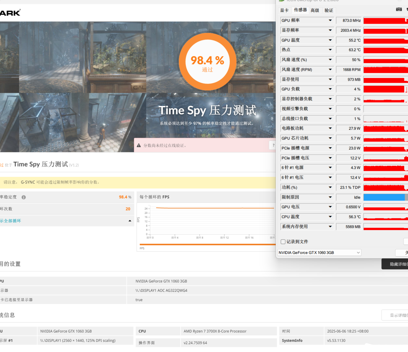Click the AMD Ryzen 7 3700X 8-Core Processor text
The width and height of the screenshot is (408, 352).
[215, 331]
